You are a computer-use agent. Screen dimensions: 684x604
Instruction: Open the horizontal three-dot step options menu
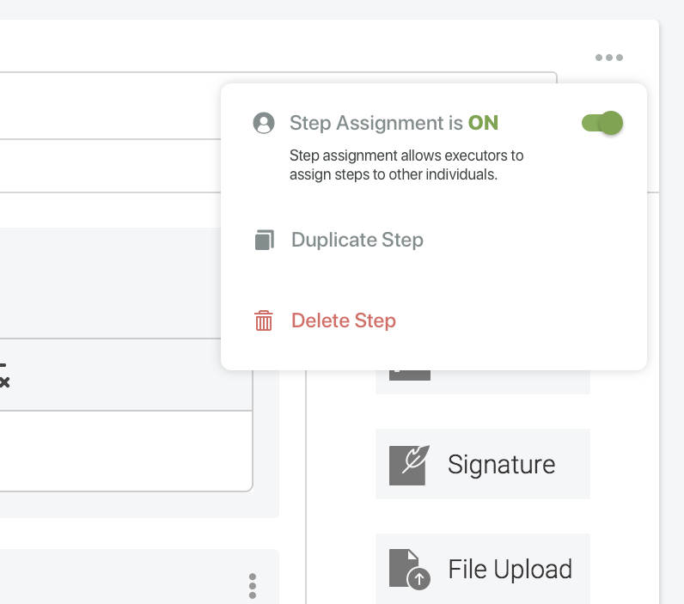pyautogui.click(x=608, y=58)
